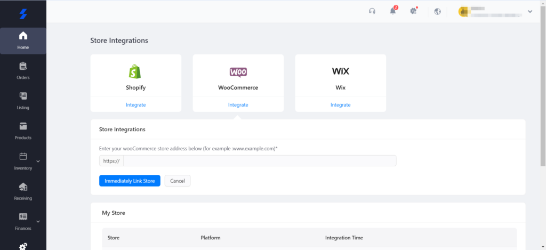Focus the WooCommerce store address field
Image resolution: width=546 pixels, height=250 pixels.
pyautogui.click(x=259, y=160)
